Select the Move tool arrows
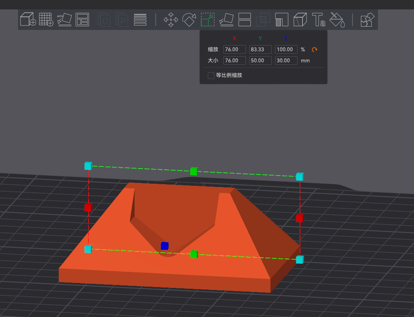Screen dimensions: 414x317 [x=171, y=20]
